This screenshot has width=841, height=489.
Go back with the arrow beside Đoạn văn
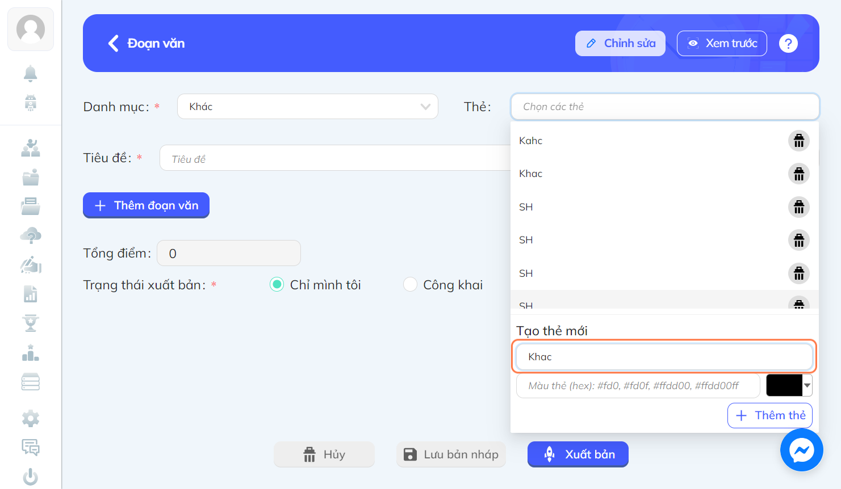(x=114, y=43)
